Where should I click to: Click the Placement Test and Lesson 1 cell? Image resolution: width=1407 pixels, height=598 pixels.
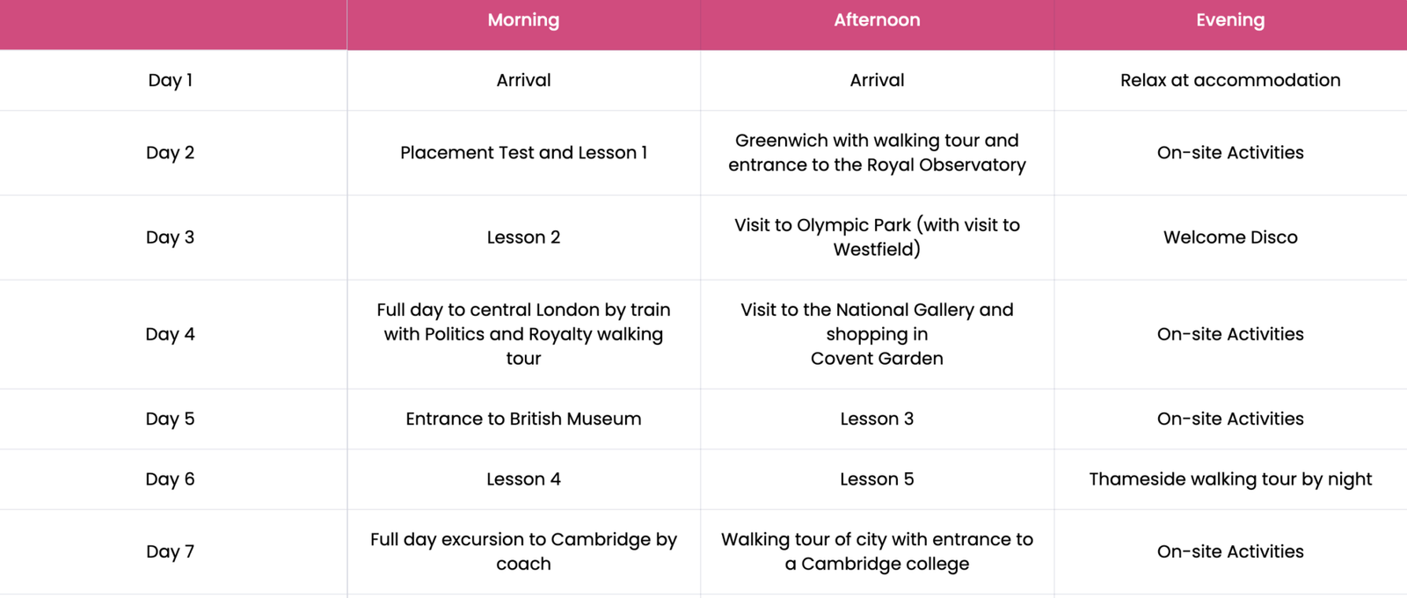pos(523,153)
